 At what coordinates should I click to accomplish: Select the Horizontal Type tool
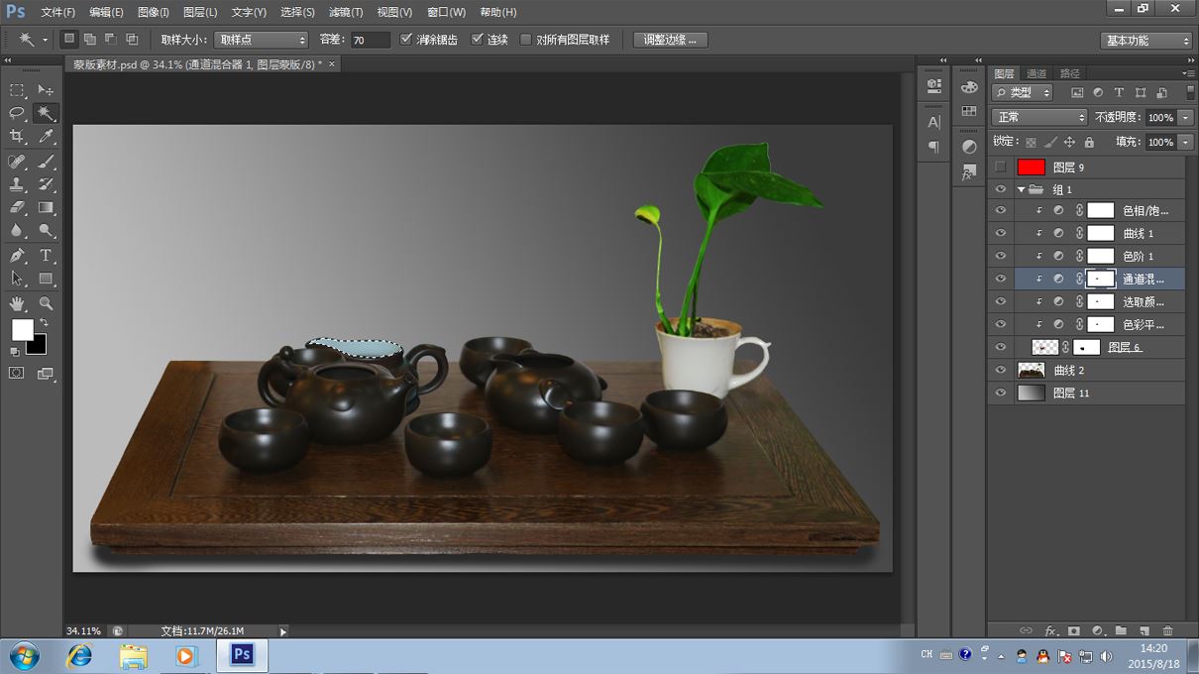[x=46, y=256]
